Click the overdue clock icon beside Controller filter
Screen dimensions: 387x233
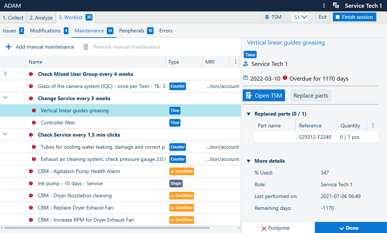(34, 123)
